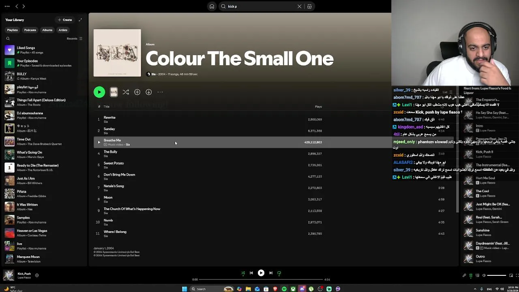Filter library by Artists
519x292 pixels.
click(x=63, y=30)
